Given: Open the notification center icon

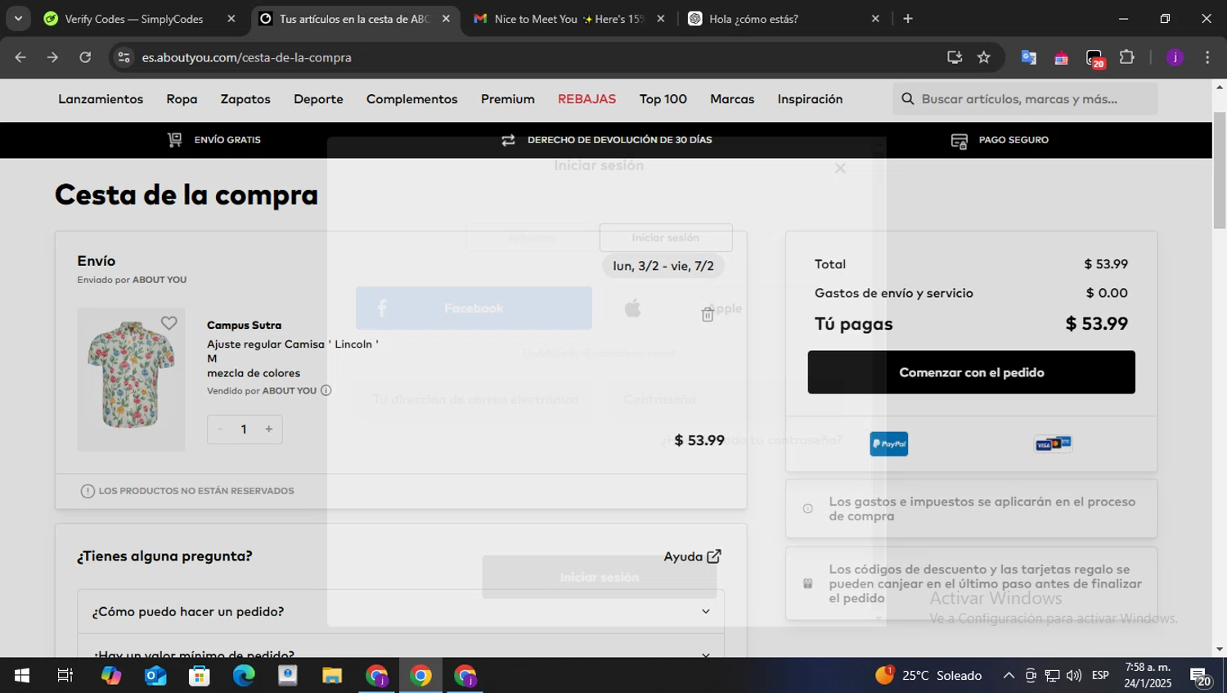Looking at the screenshot, I should click(x=1200, y=677).
